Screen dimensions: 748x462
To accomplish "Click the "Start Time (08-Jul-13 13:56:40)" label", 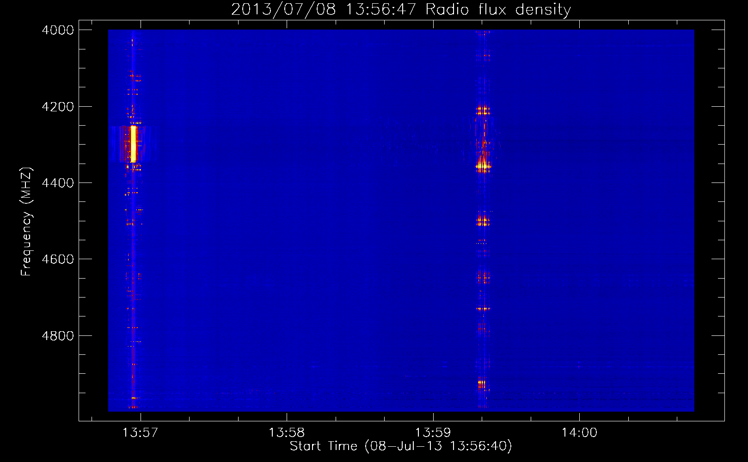I will click(401, 446).
